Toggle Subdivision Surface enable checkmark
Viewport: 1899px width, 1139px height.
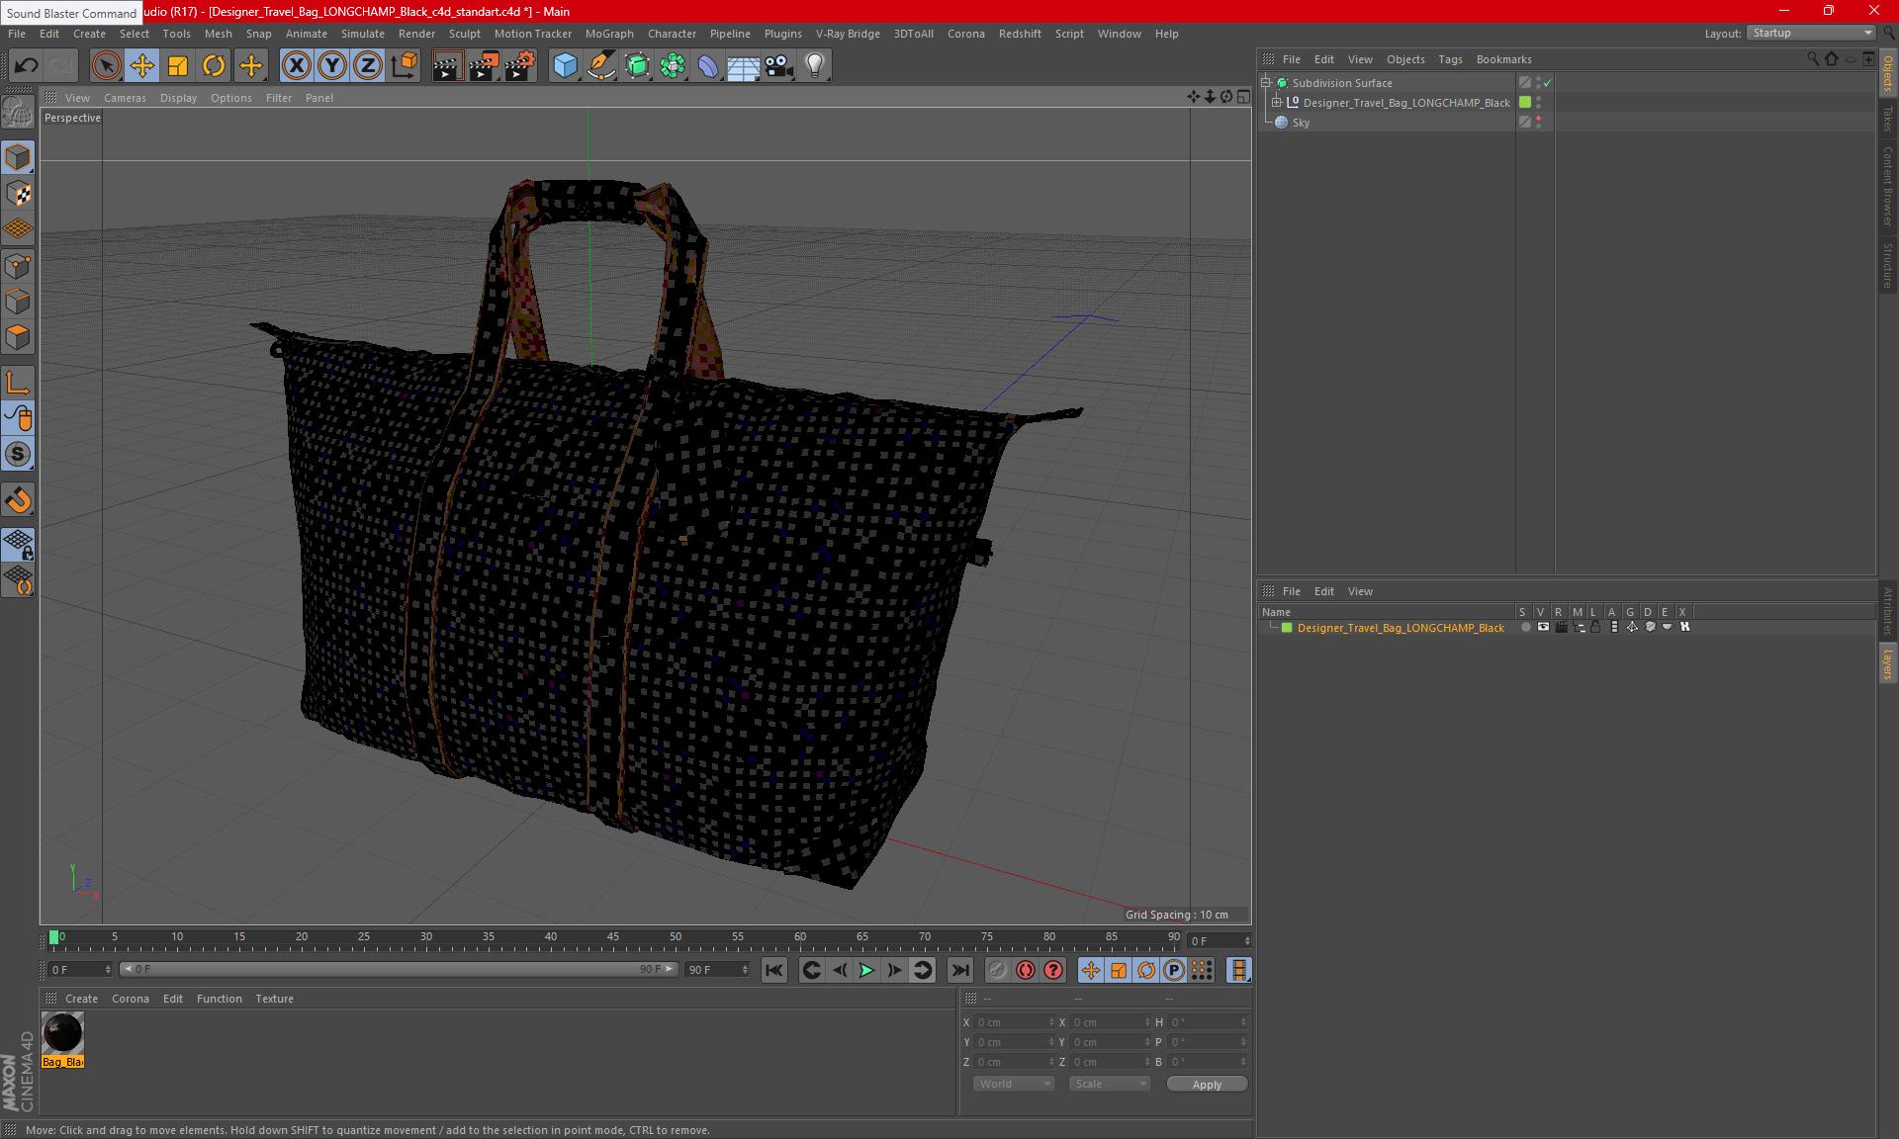(x=1548, y=83)
